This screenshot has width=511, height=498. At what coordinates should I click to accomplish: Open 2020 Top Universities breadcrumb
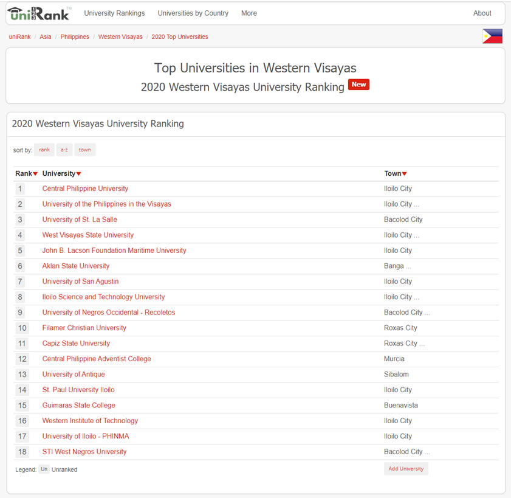(x=180, y=37)
